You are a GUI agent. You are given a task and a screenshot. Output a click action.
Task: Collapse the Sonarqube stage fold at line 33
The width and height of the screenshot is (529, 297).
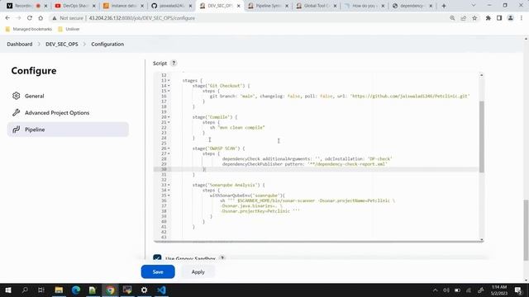coord(169,185)
